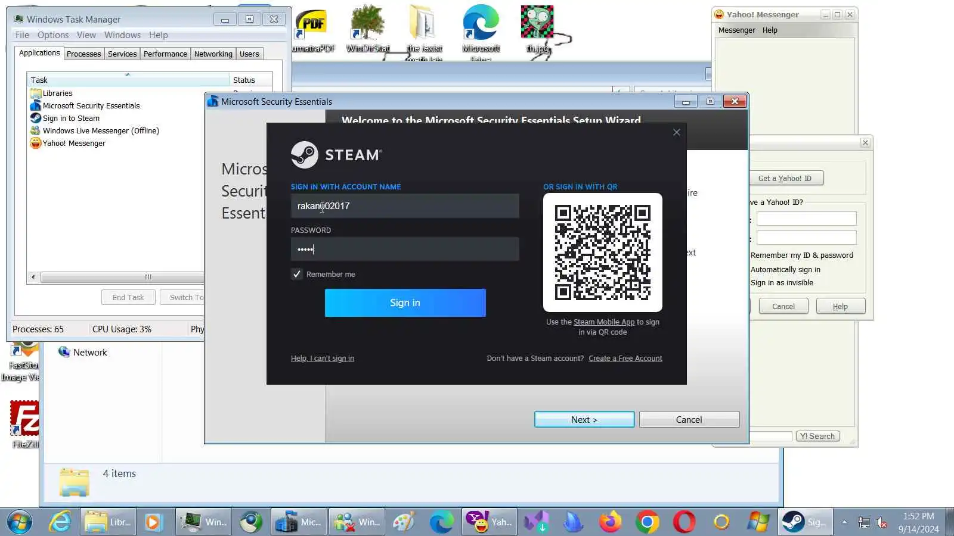Follow the Create a Free Account link
The image size is (954, 536).
click(625, 359)
